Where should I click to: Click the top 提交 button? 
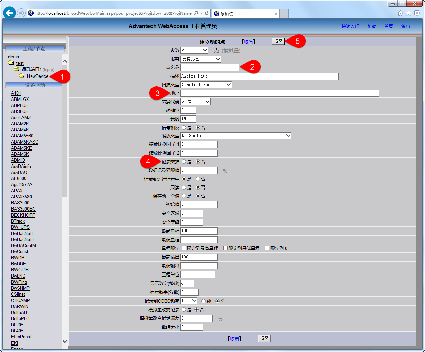click(278, 41)
